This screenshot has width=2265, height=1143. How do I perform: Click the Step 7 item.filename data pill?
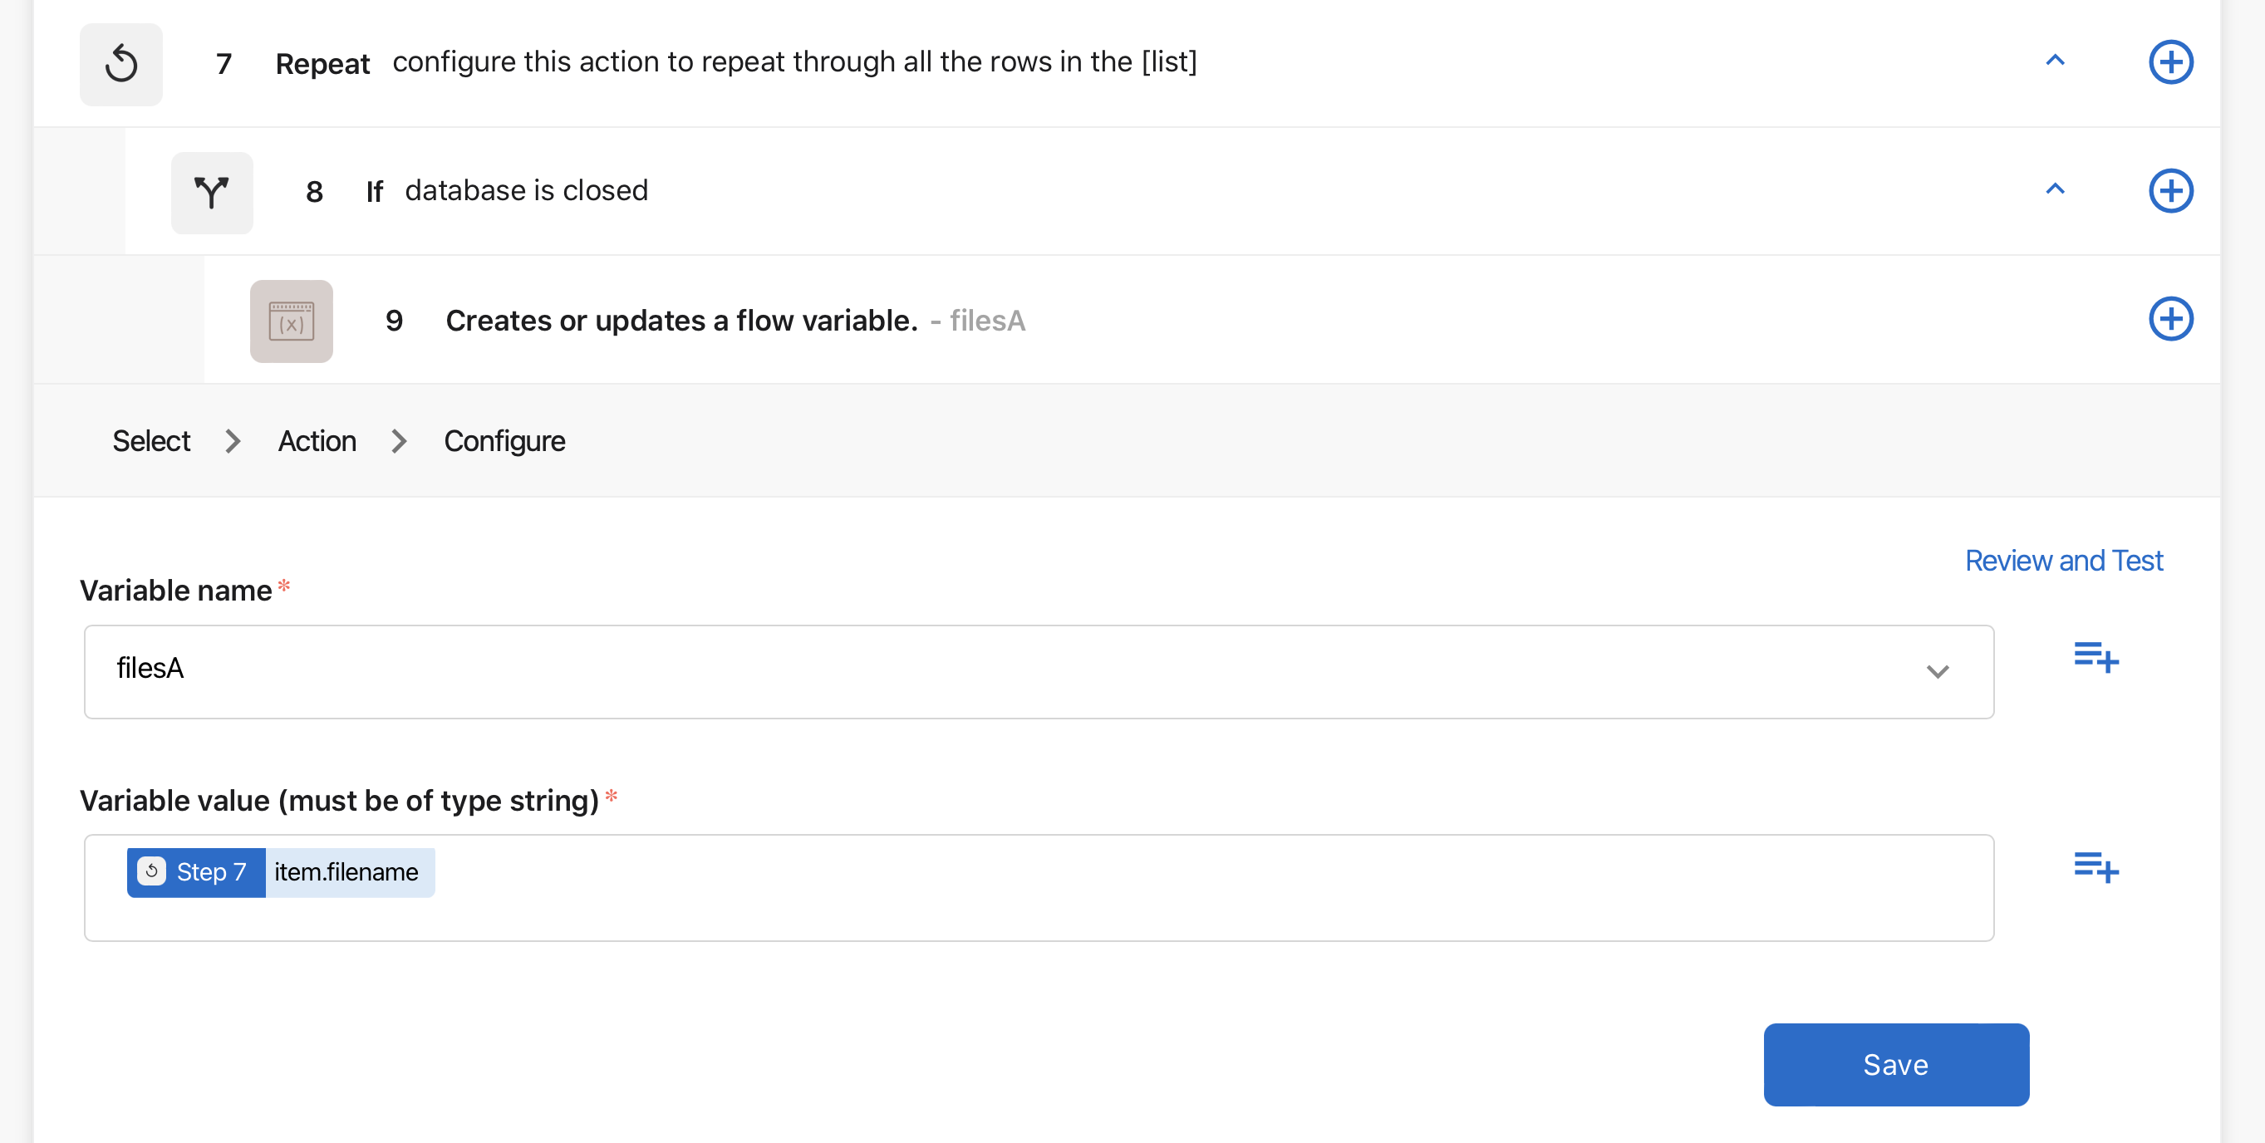tap(281, 872)
